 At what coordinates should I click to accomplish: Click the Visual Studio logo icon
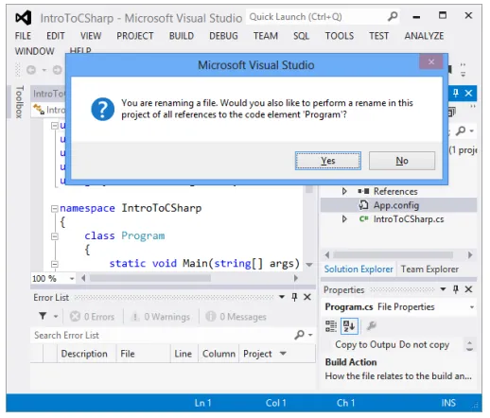(24, 18)
